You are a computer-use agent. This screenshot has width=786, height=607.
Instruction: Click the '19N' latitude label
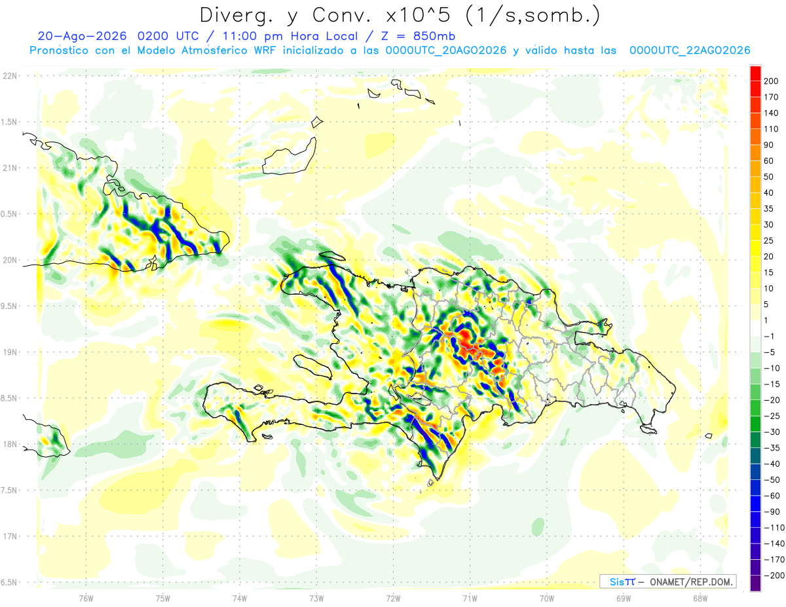coord(10,352)
